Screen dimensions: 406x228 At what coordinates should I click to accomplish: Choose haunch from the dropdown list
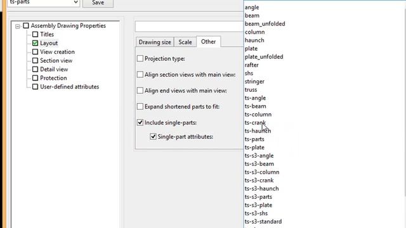click(x=254, y=41)
